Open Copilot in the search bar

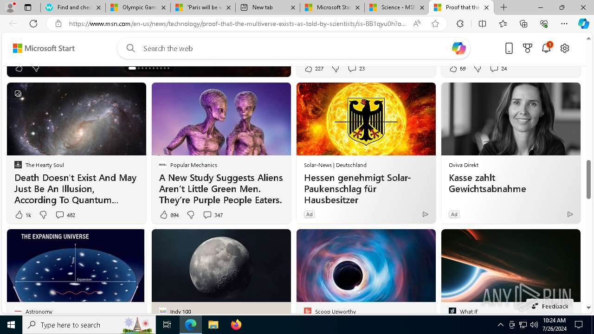(458, 48)
